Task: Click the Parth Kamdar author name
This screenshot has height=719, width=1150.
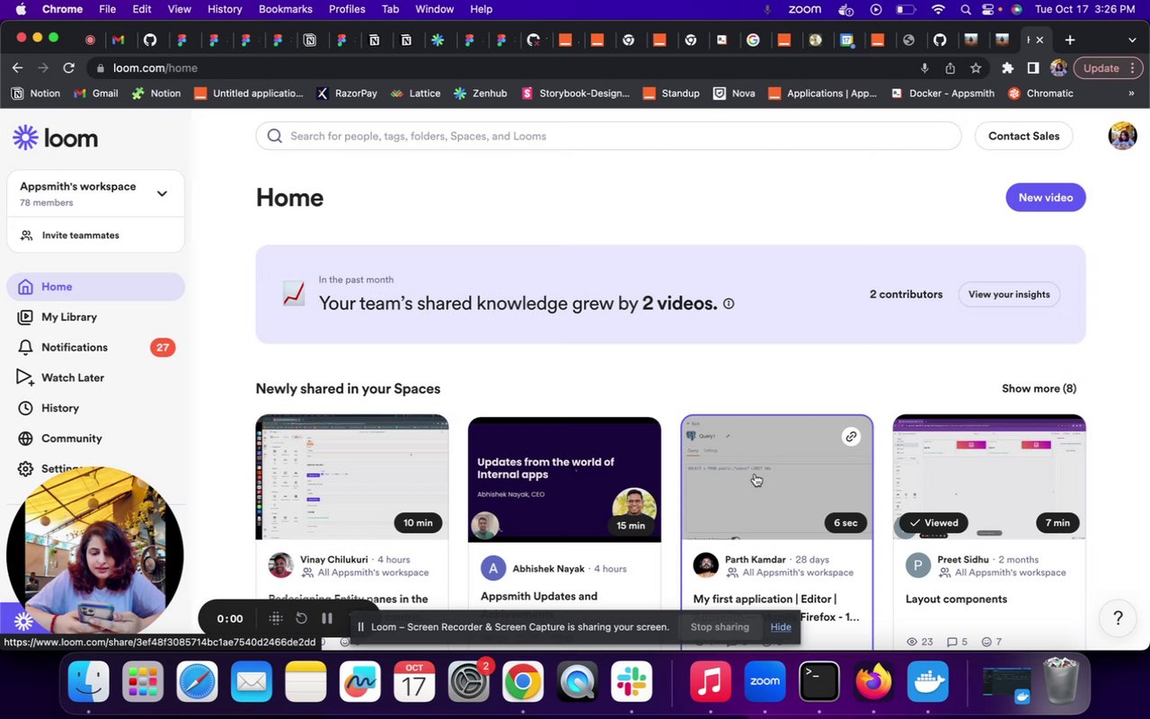Action: pos(755,560)
